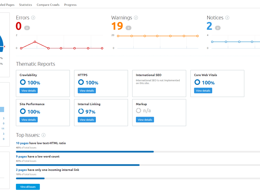Click the Errors total count 0
Viewport: 260px width, 195px height.
click(x=18, y=26)
